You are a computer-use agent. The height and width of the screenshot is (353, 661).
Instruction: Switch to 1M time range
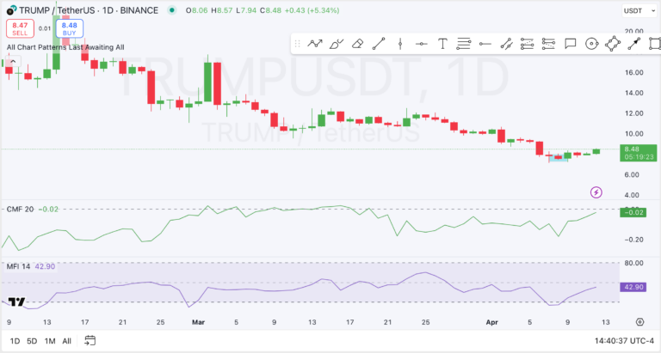(50, 341)
